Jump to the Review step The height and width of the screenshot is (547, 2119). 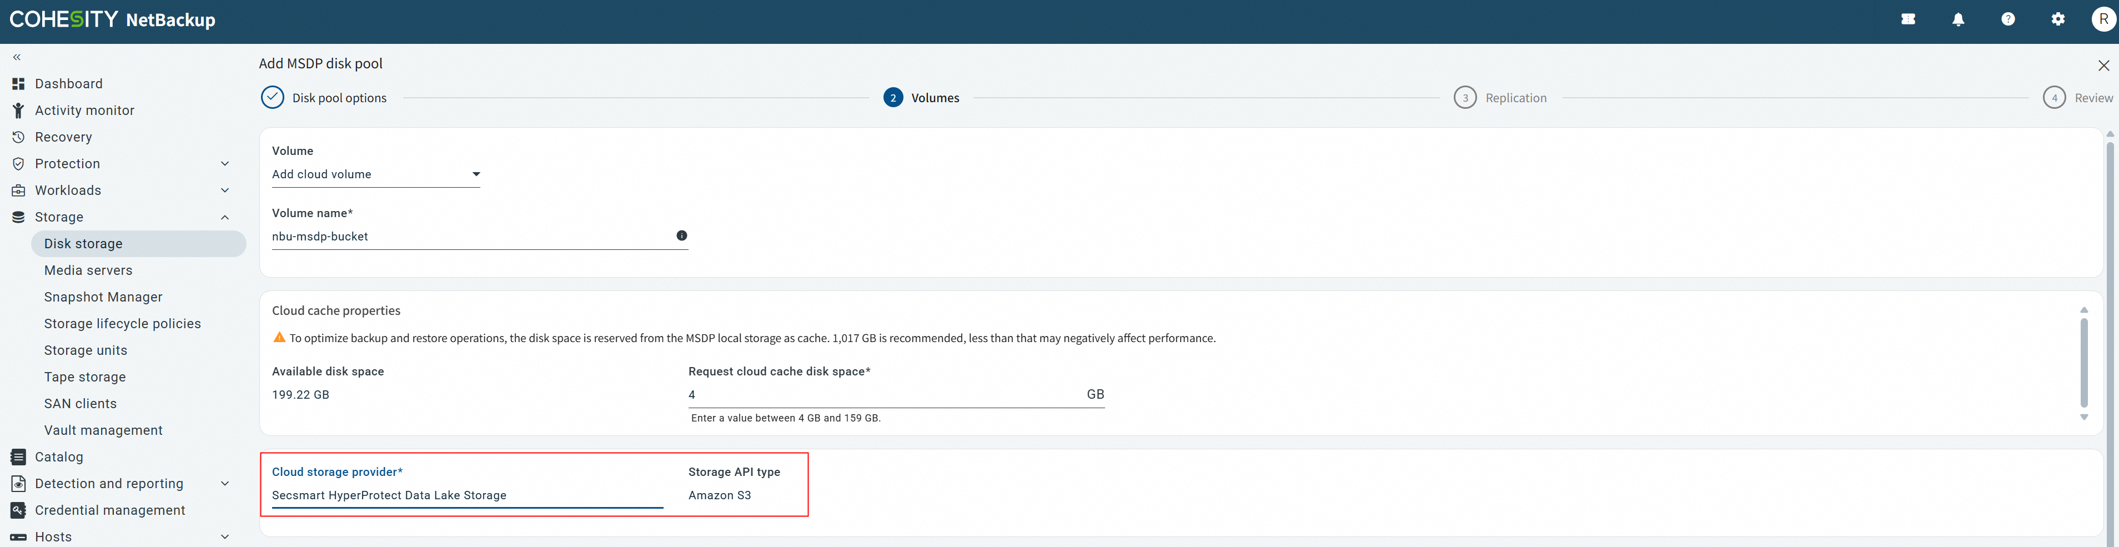coord(2078,98)
